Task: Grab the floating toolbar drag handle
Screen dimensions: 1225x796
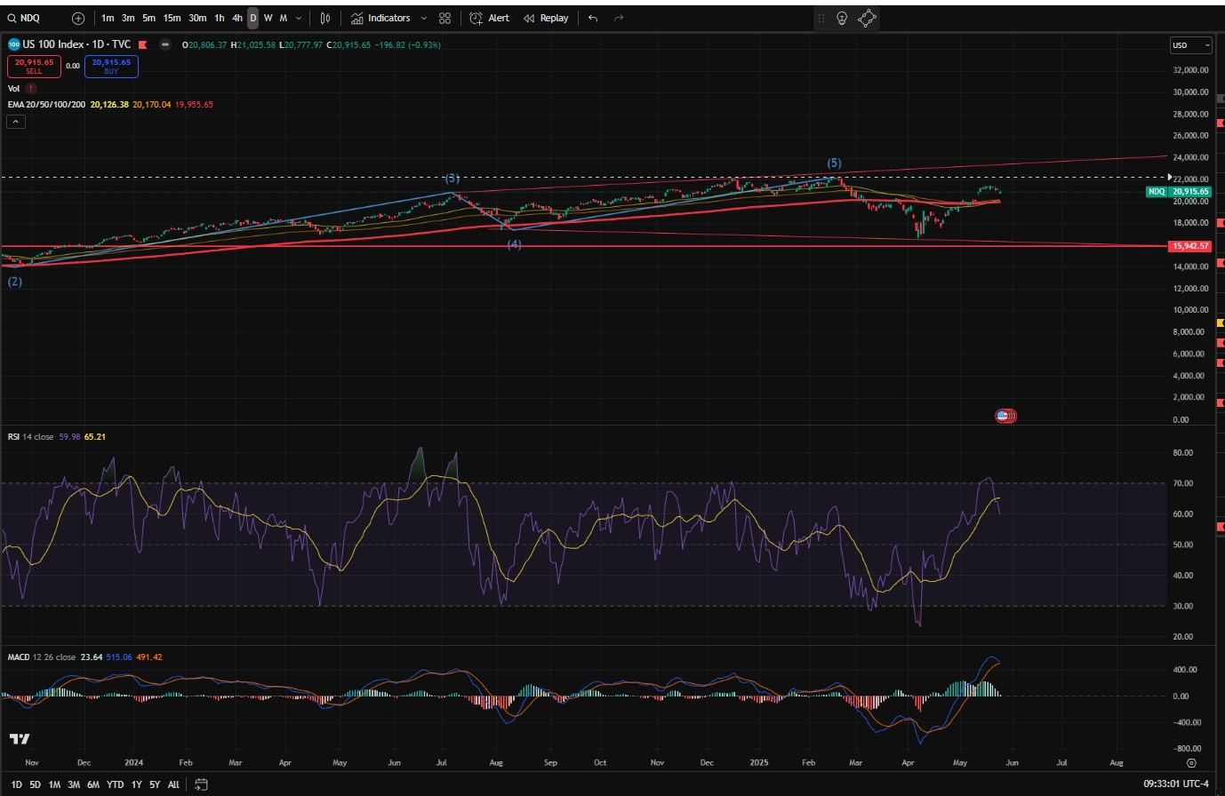Action: (x=821, y=18)
